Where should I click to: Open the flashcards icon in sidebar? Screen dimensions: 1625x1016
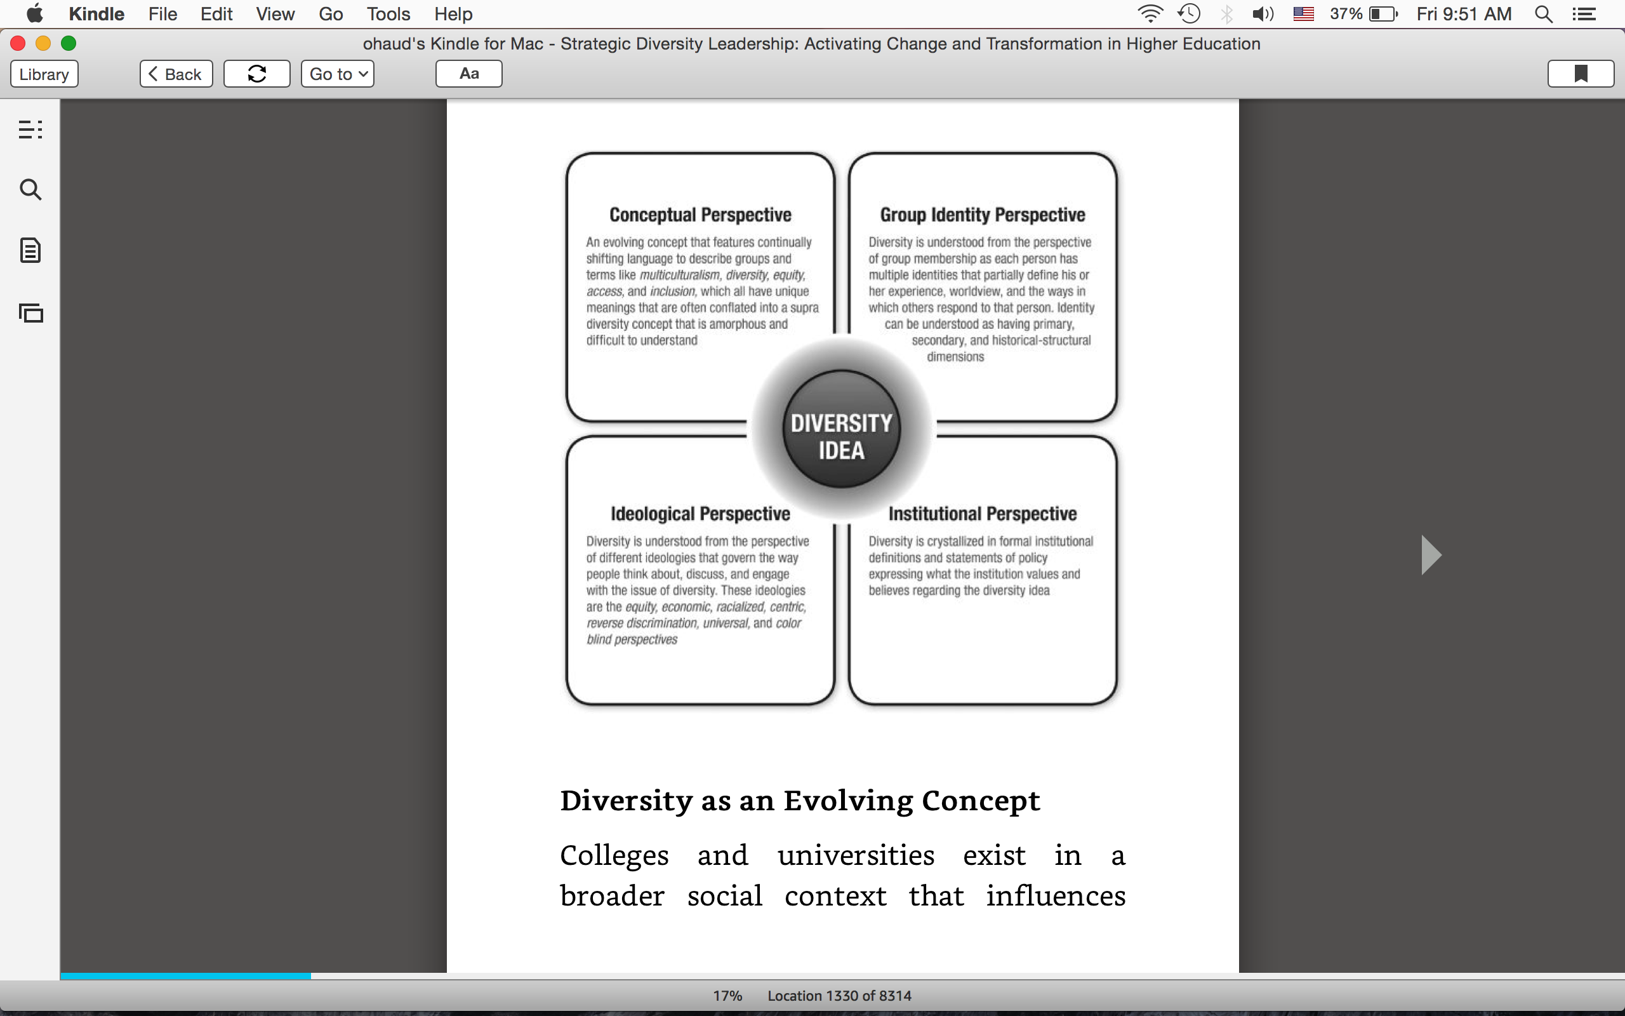30,312
